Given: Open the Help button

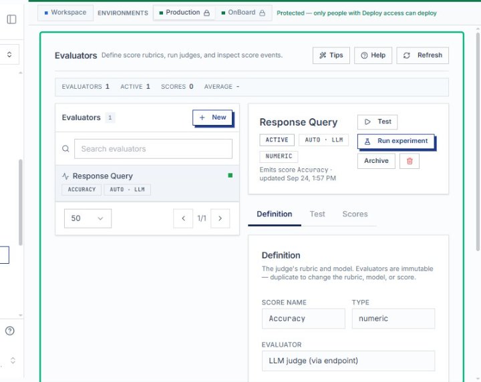Looking at the screenshot, I should tap(373, 55).
